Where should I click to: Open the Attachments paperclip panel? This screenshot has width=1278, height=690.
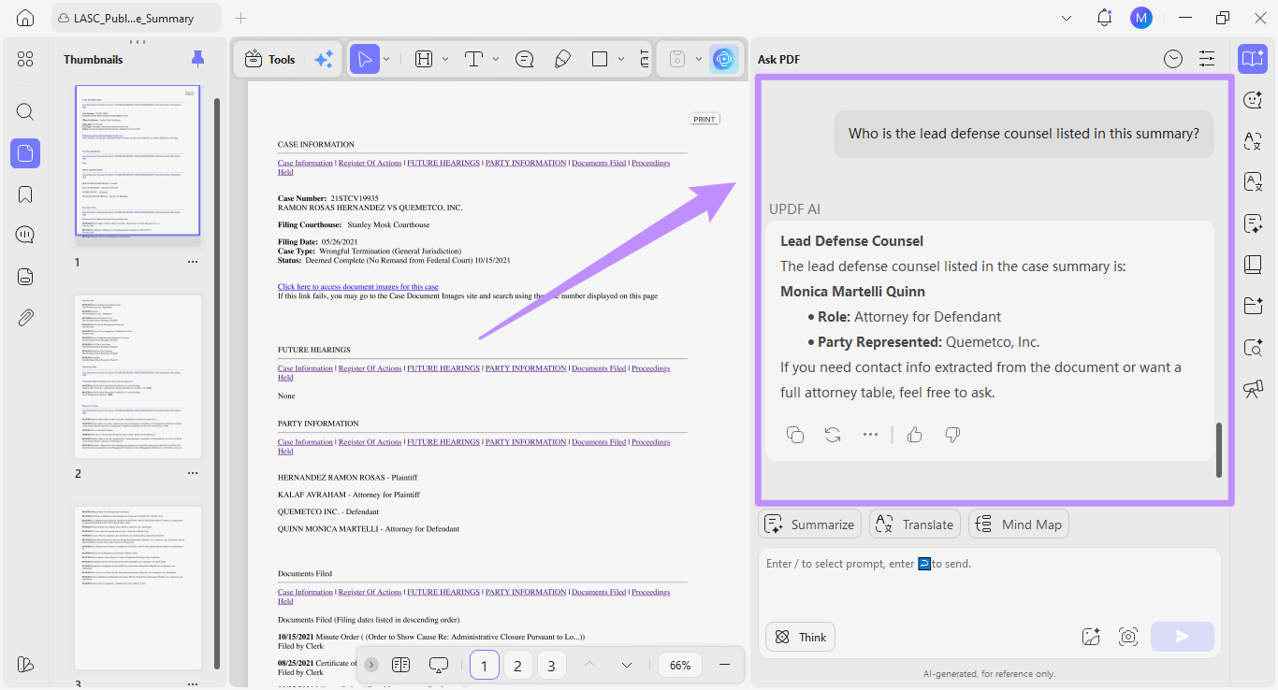pos(25,317)
